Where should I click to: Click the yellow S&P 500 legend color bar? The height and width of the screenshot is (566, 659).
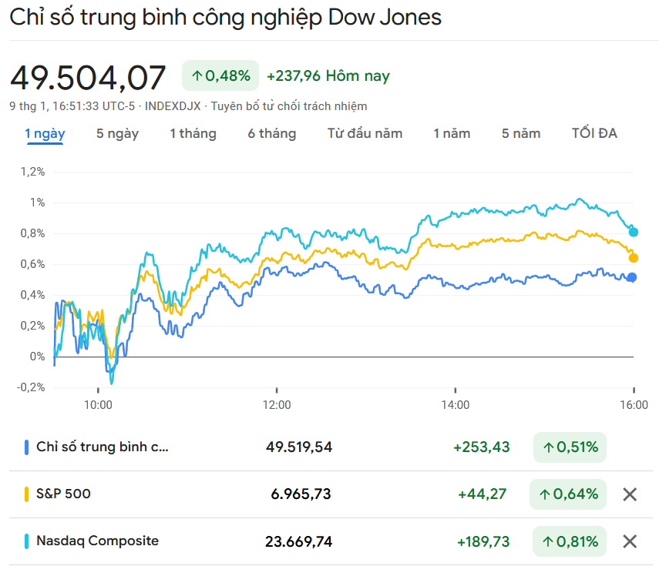point(26,494)
